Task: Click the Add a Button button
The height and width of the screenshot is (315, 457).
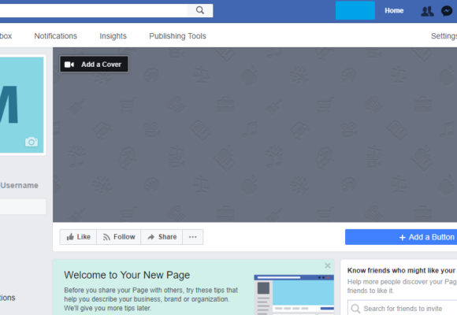Action: pos(401,237)
